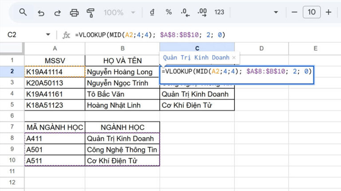The width and height of the screenshot is (341, 191).
Task: Select cell C4 Quản Trị Kinh Doanh
Action: [197, 94]
